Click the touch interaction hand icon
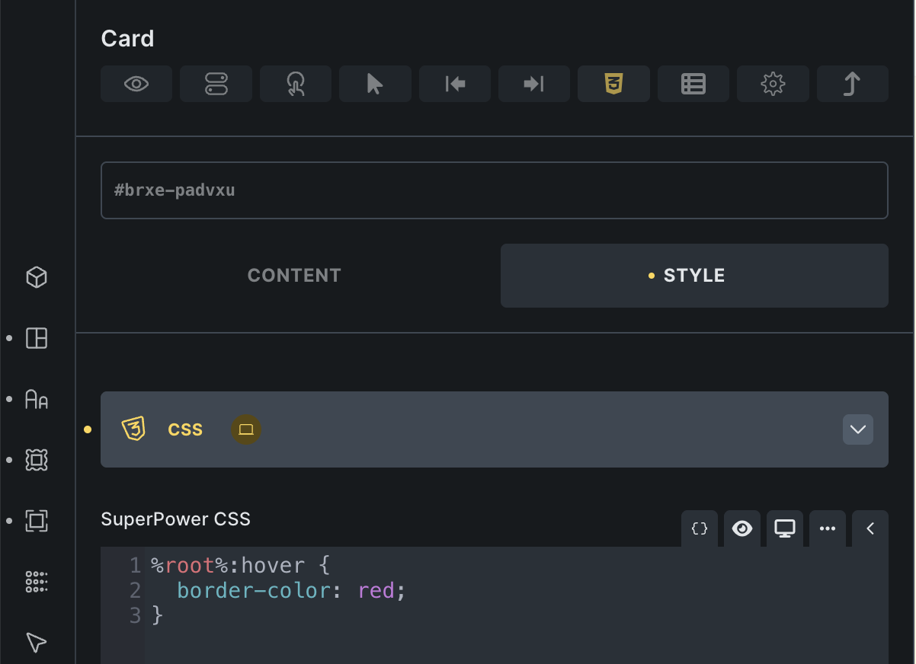The width and height of the screenshot is (916, 664). (296, 84)
